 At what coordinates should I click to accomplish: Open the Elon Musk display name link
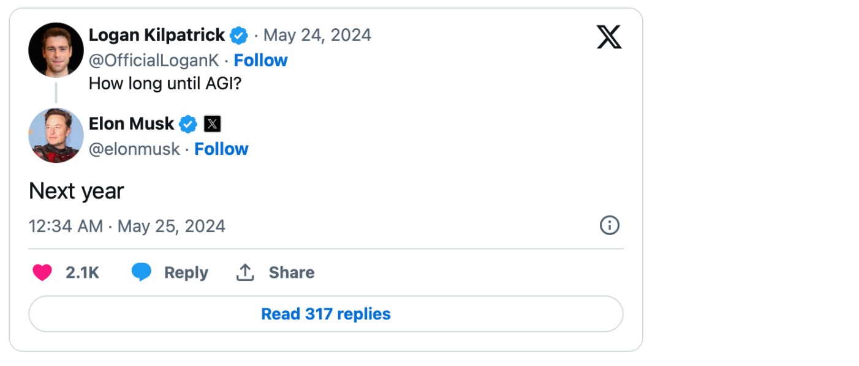pyautogui.click(x=132, y=124)
